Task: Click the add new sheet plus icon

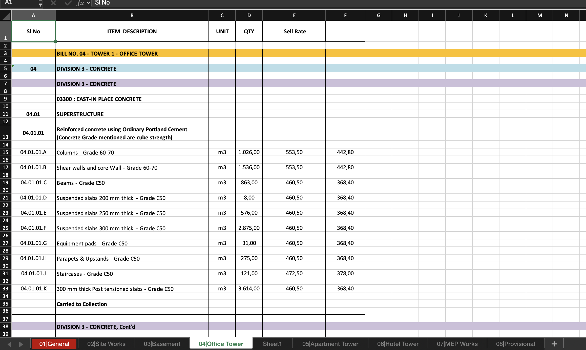Action: tap(554, 344)
